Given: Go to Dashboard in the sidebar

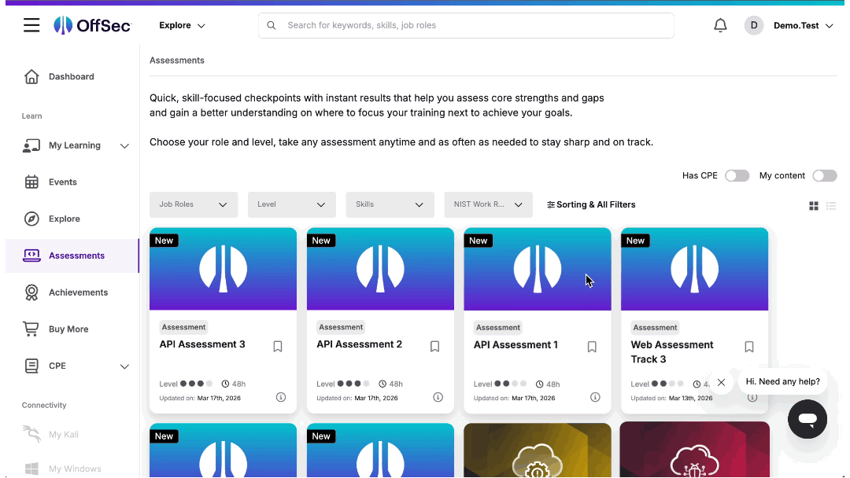Looking at the screenshot, I should [x=71, y=77].
